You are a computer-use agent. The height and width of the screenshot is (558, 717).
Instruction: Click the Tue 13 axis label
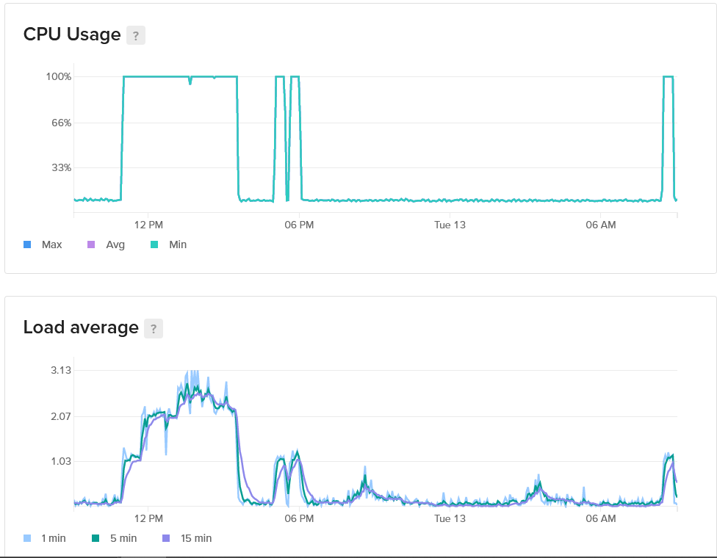click(449, 225)
